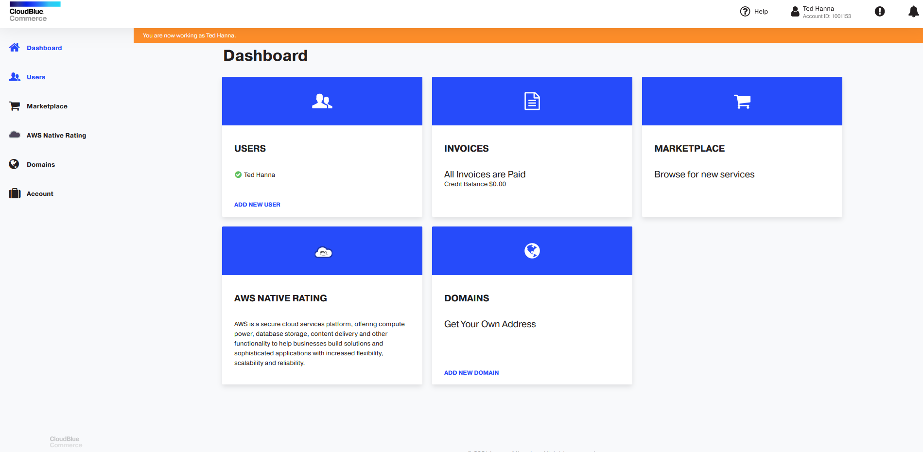The width and height of the screenshot is (923, 452).
Task: Select AWS Native Rating in sidebar
Action: click(56, 136)
